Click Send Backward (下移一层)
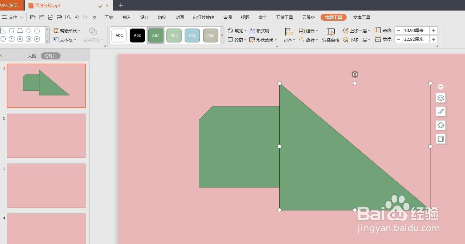This screenshot has height=244, width=465. coord(356,40)
